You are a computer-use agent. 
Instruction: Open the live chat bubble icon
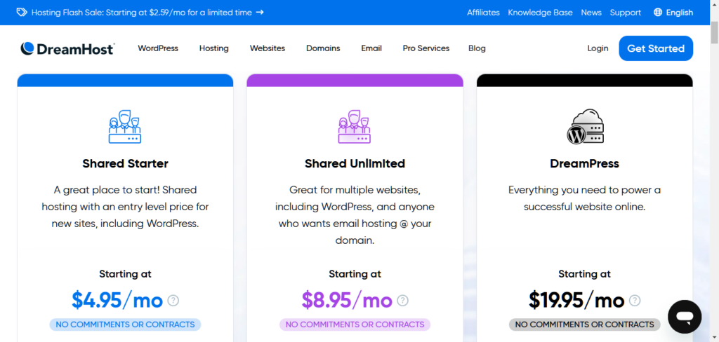coord(685,317)
